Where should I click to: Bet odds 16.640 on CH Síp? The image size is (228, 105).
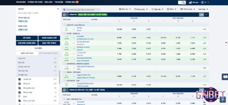[119, 29]
